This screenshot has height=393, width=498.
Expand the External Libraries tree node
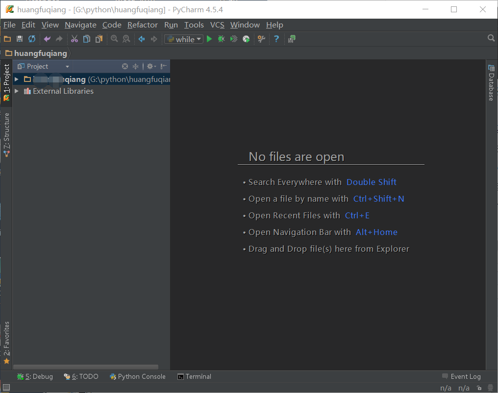pyautogui.click(x=17, y=91)
